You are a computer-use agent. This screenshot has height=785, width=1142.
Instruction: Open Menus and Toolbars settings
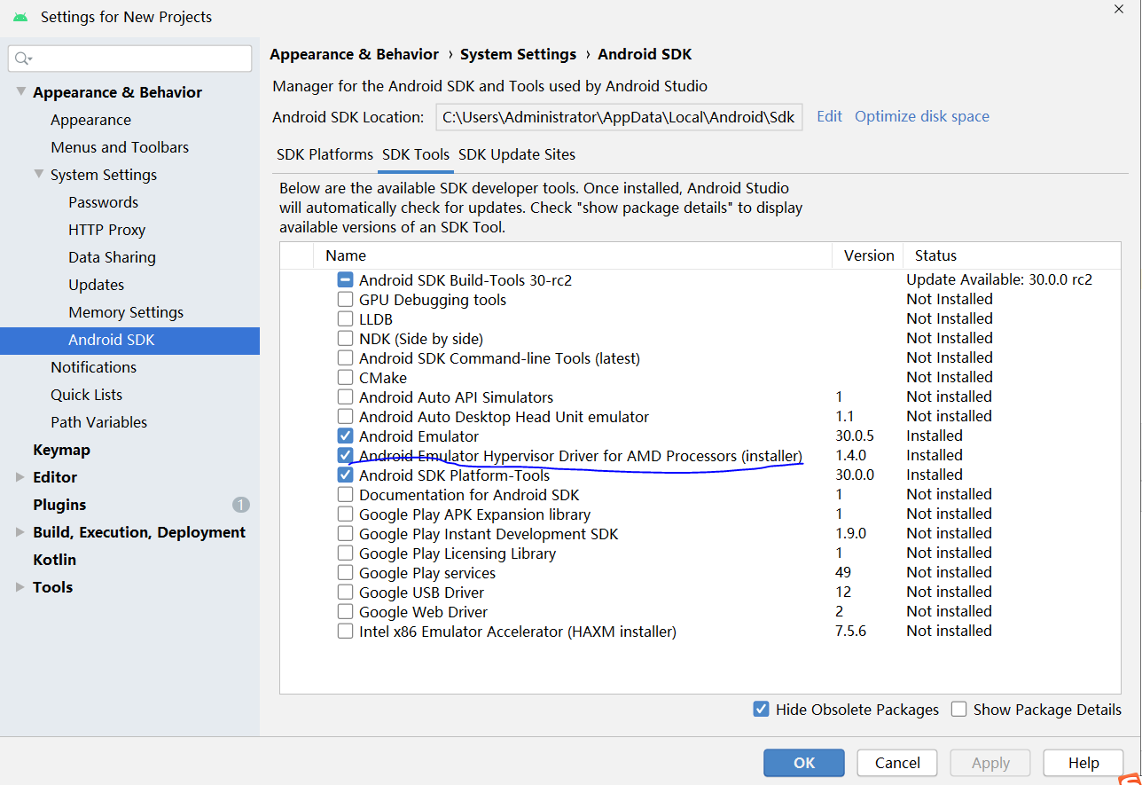click(x=120, y=147)
